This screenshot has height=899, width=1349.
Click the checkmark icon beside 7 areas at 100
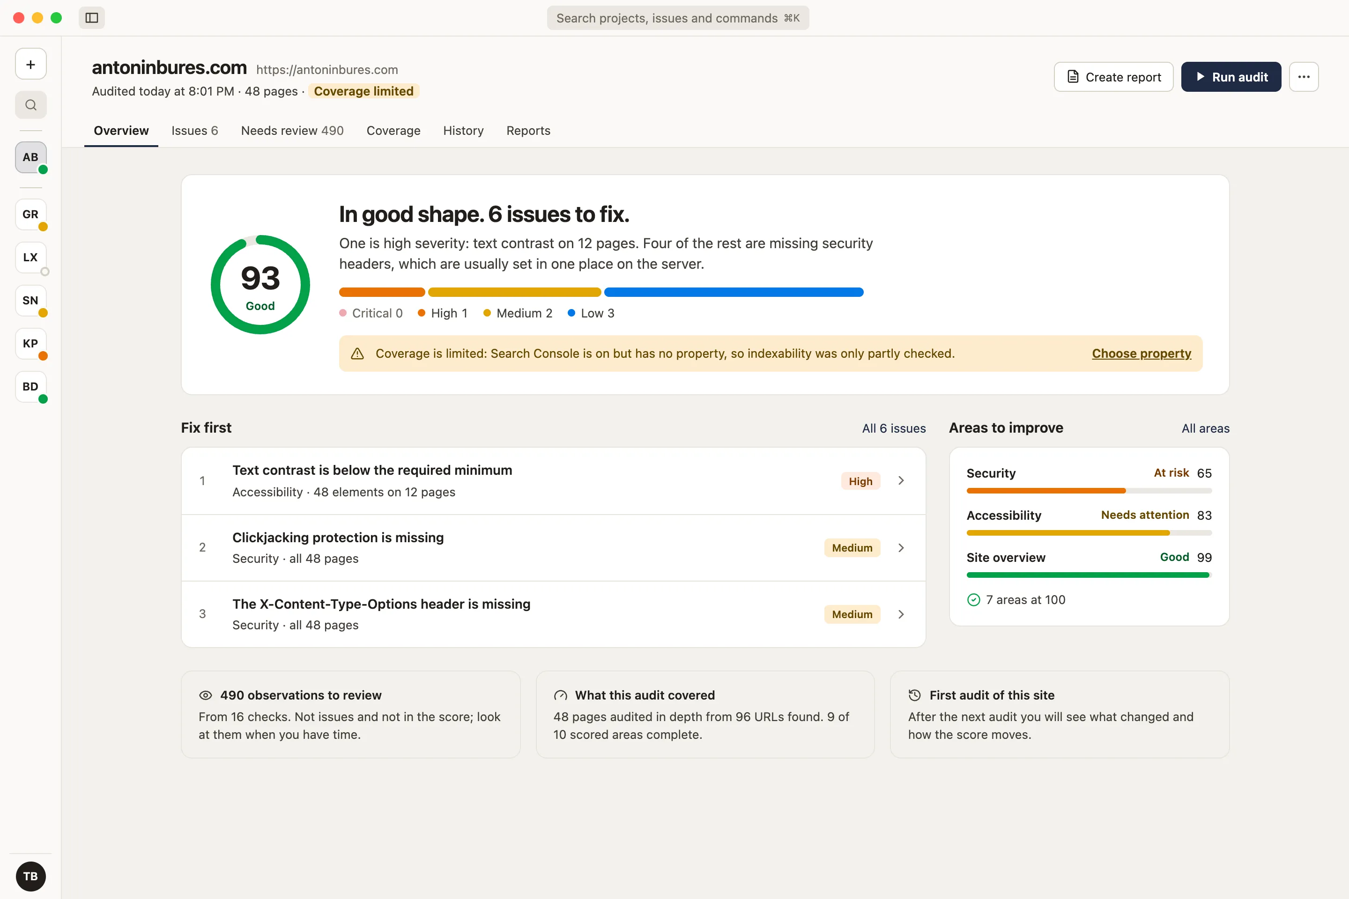974,600
